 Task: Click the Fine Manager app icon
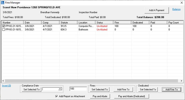pos(2,3)
